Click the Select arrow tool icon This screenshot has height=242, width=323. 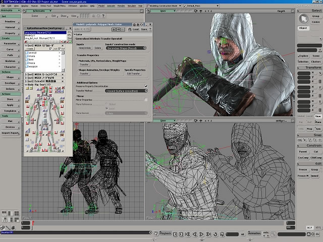[x=303, y=19]
